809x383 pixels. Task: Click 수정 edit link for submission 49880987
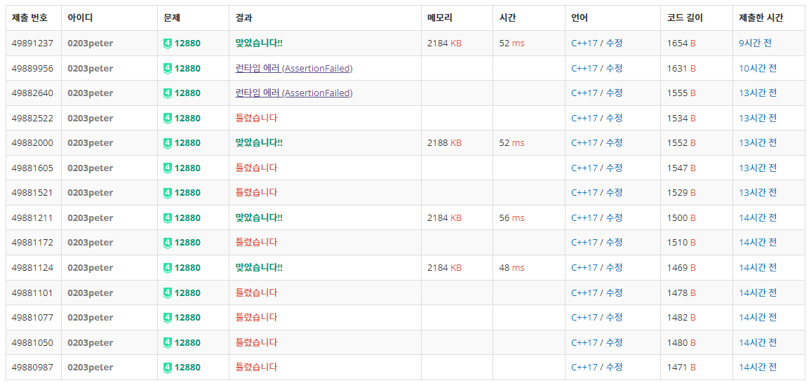tap(614, 368)
